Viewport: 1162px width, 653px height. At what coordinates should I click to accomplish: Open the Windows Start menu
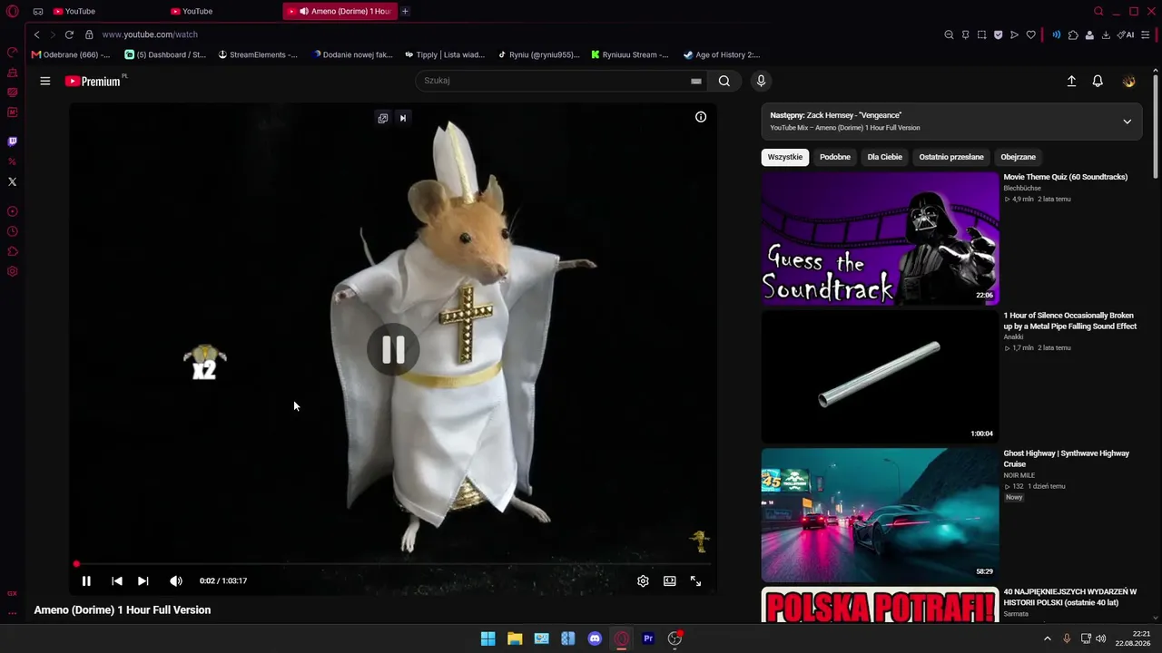tap(488, 638)
